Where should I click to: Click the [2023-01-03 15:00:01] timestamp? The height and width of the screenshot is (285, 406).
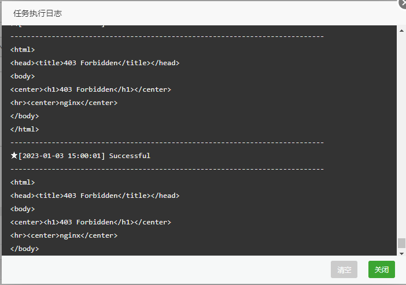[62, 156]
